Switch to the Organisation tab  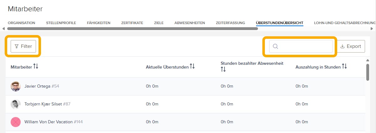coord(21,23)
